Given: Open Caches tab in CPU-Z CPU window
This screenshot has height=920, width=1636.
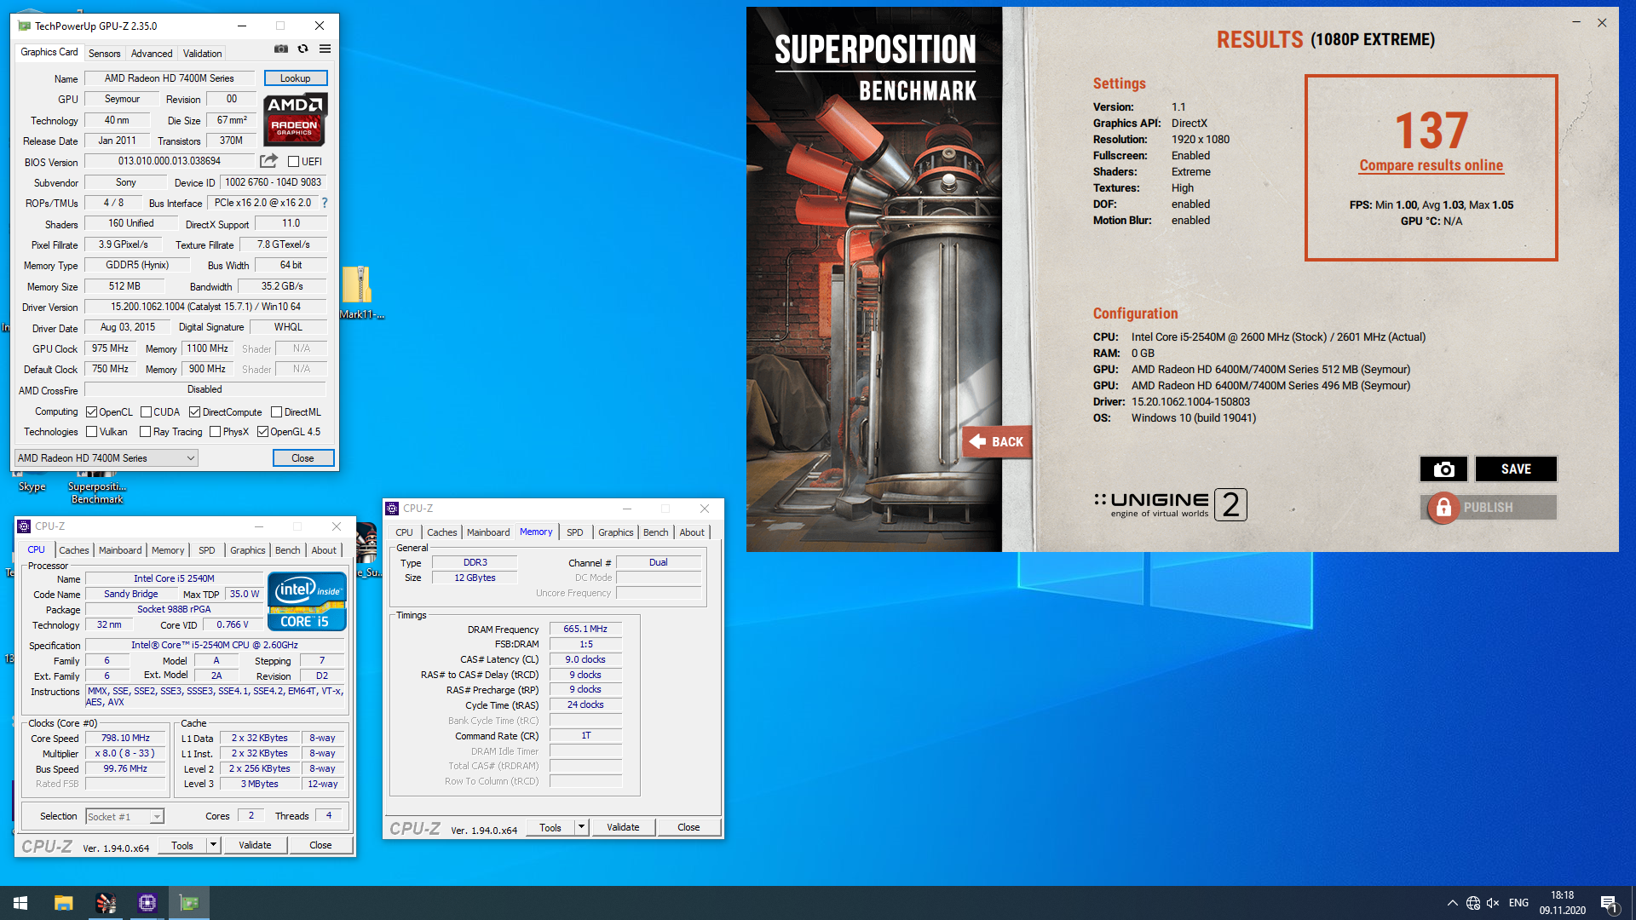Looking at the screenshot, I should [74, 550].
